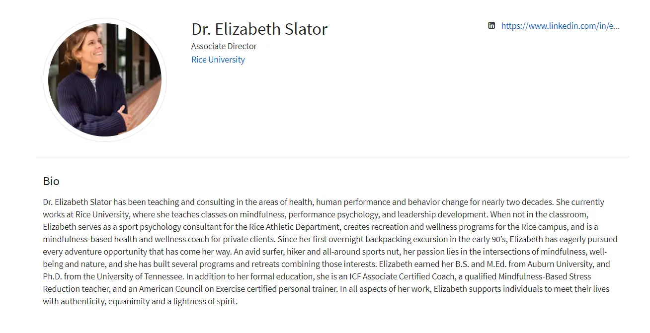Click the LinkedIn logo icon
Screen dimensions: 650x333
pyautogui.click(x=491, y=26)
